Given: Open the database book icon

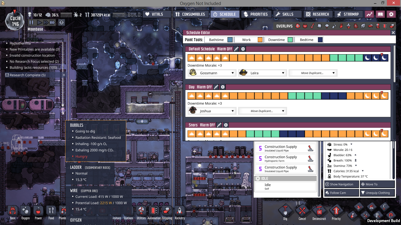Looking at the screenshot, I should tap(380, 14).
